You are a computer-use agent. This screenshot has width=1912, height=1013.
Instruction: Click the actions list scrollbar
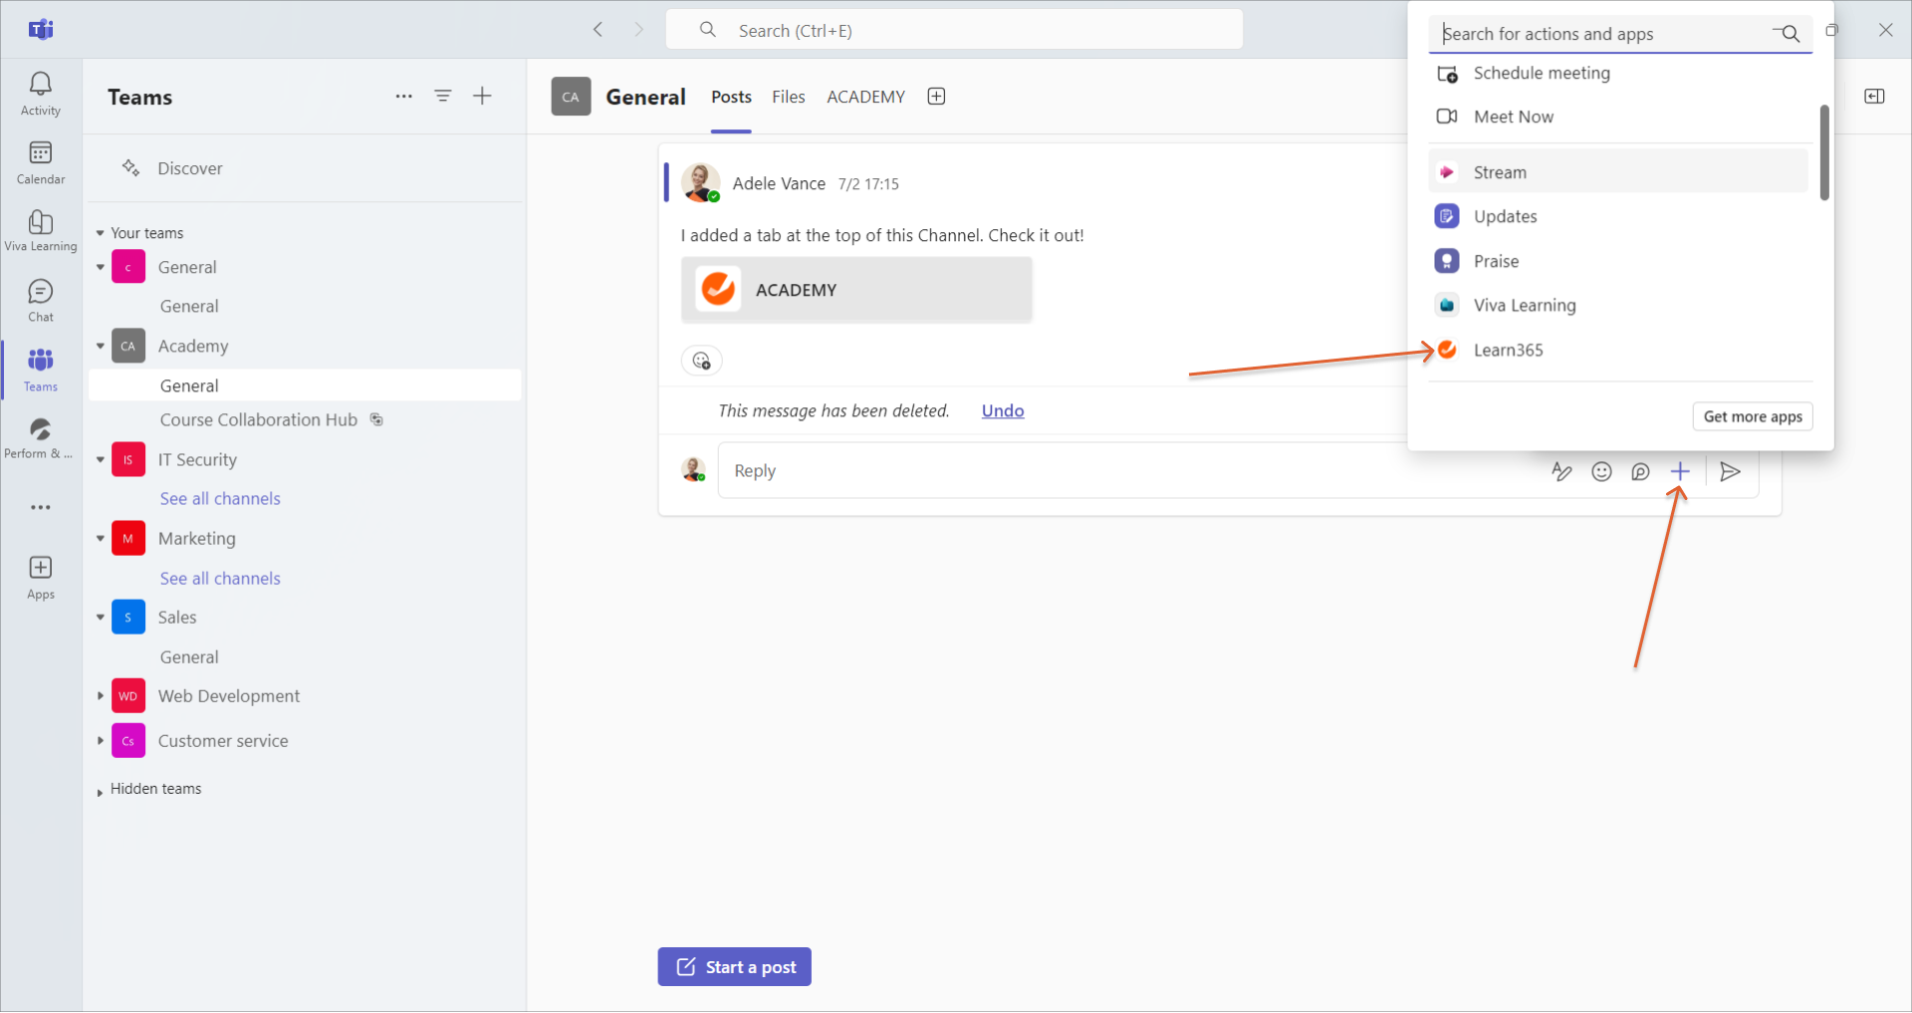click(1824, 152)
